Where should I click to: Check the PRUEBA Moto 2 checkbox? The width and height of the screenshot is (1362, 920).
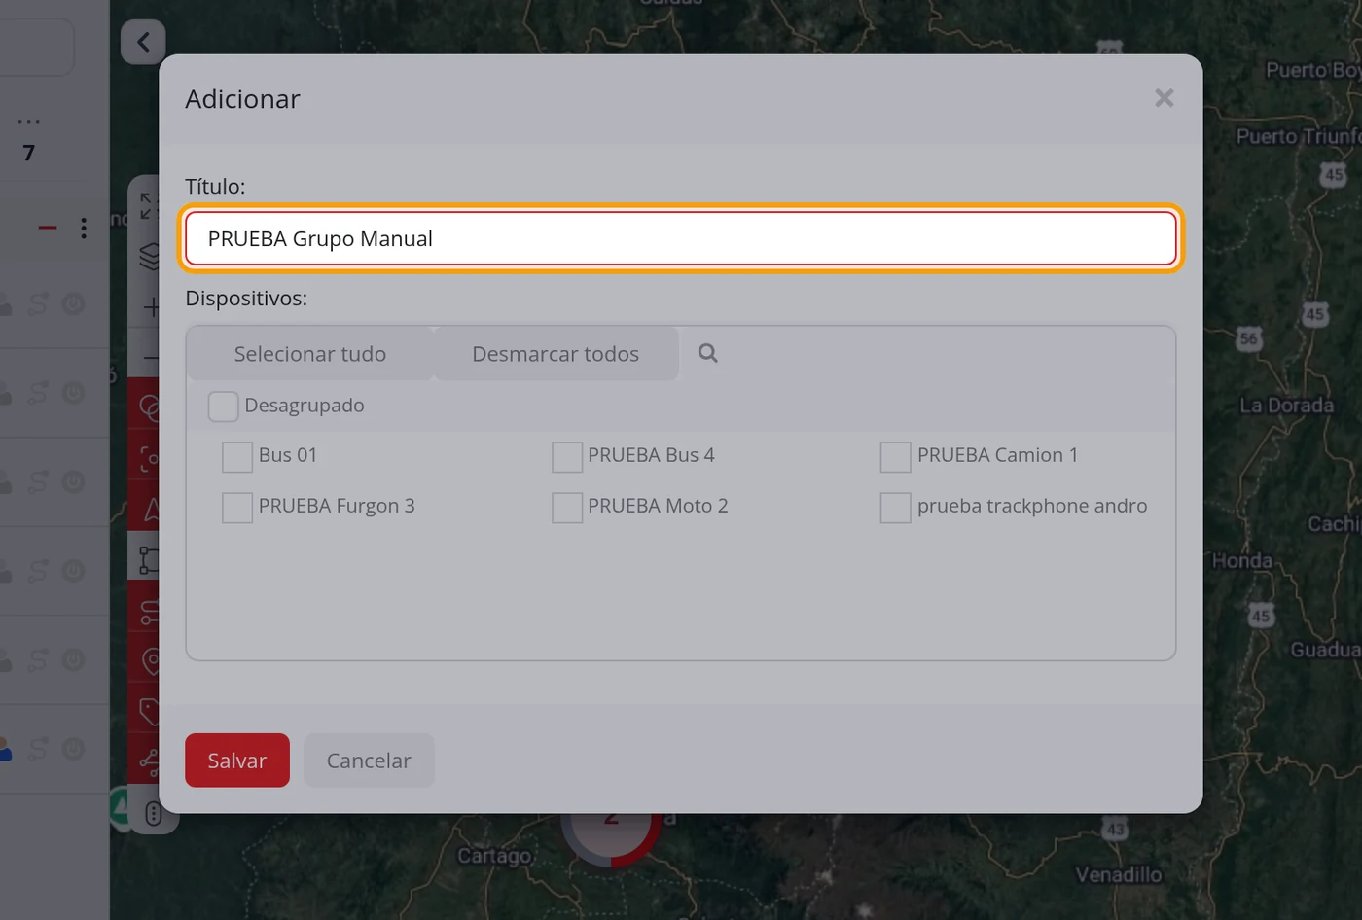click(566, 507)
